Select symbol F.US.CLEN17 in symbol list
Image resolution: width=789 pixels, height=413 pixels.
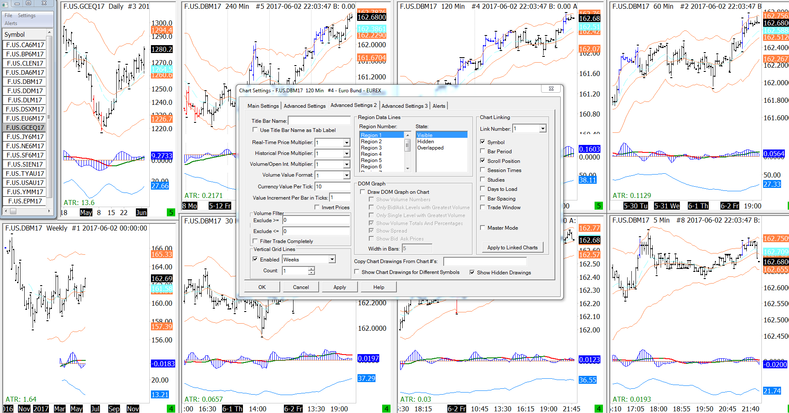(x=25, y=63)
